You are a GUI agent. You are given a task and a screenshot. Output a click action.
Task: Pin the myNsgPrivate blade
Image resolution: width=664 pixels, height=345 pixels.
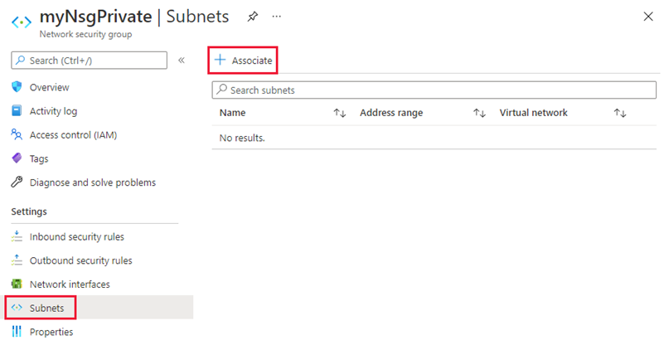tap(253, 17)
